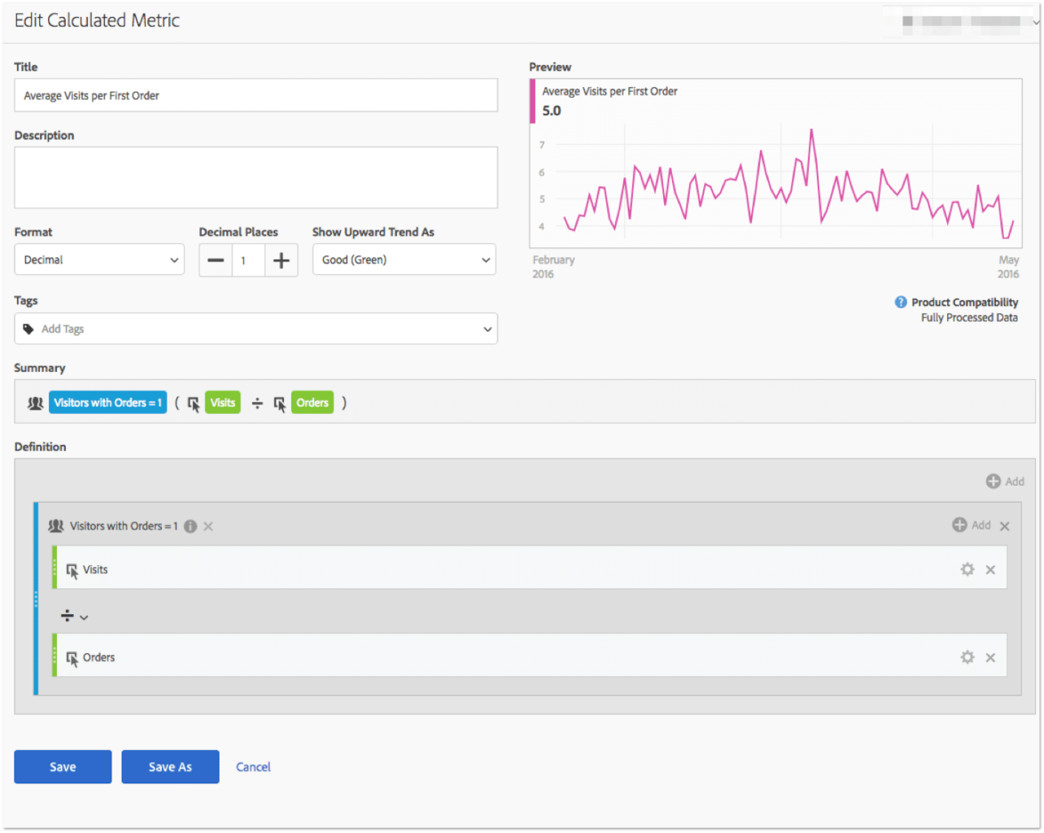This screenshot has width=1044, height=833.
Task: Delete the Visits metric row
Action: click(990, 569)
